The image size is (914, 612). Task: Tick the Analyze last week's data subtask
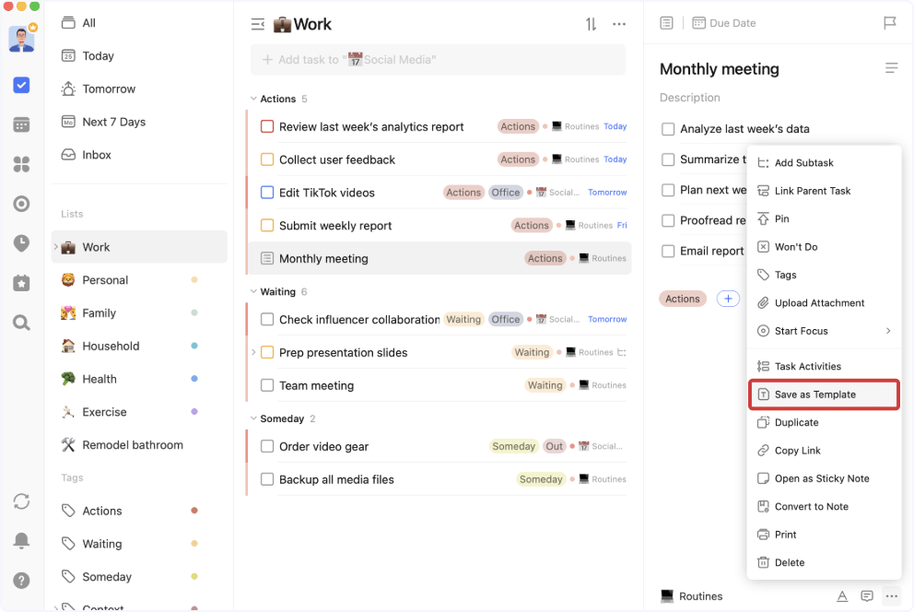click(668, 129)
